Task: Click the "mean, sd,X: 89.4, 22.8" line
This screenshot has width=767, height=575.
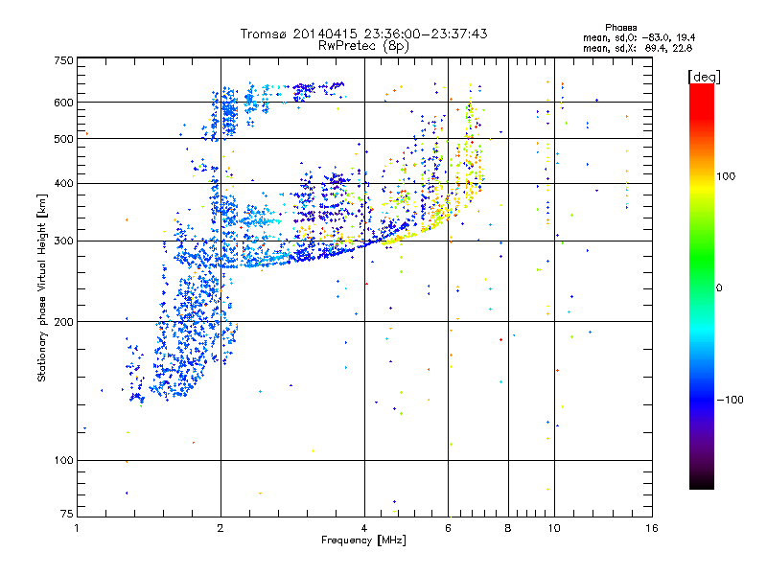Action: point(638,48)
